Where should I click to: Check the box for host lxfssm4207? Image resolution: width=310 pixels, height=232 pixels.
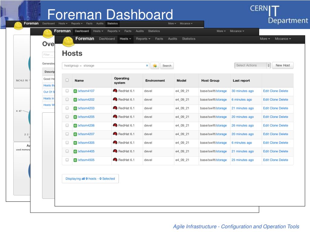(x=67, y=134)
